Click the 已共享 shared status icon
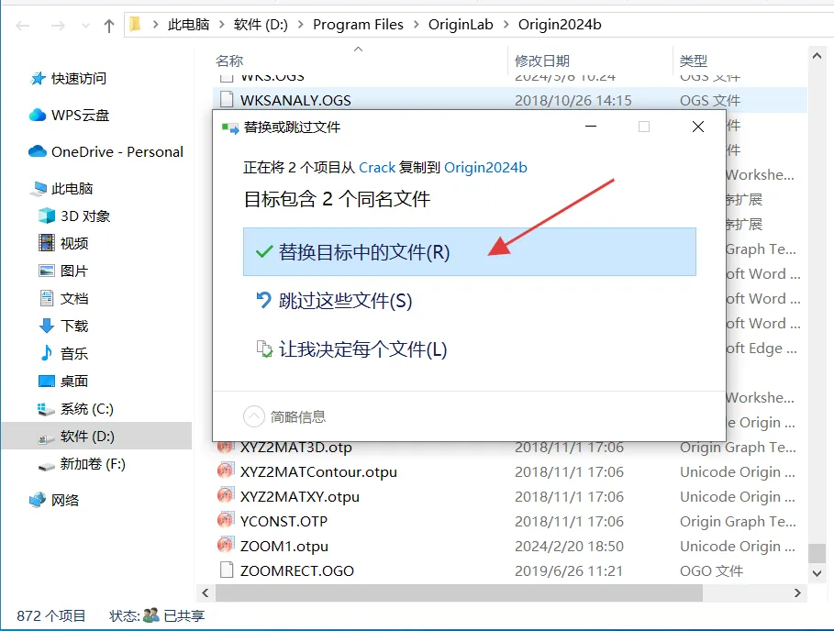The height and width of the screenshot is (631, 834). click(x=151, y=615)
